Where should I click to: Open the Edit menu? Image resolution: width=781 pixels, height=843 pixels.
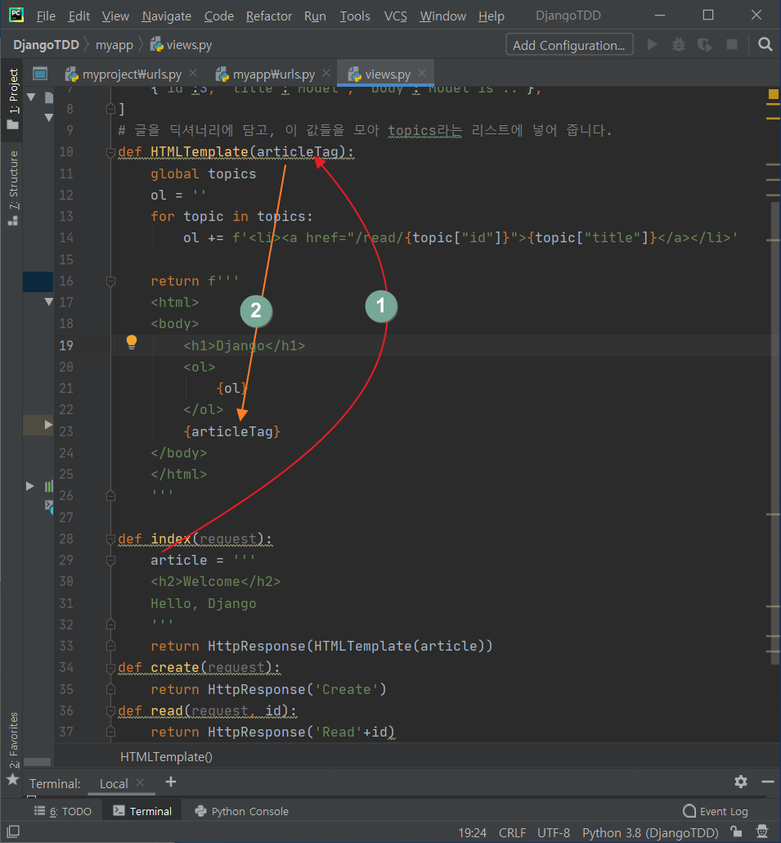79,16
